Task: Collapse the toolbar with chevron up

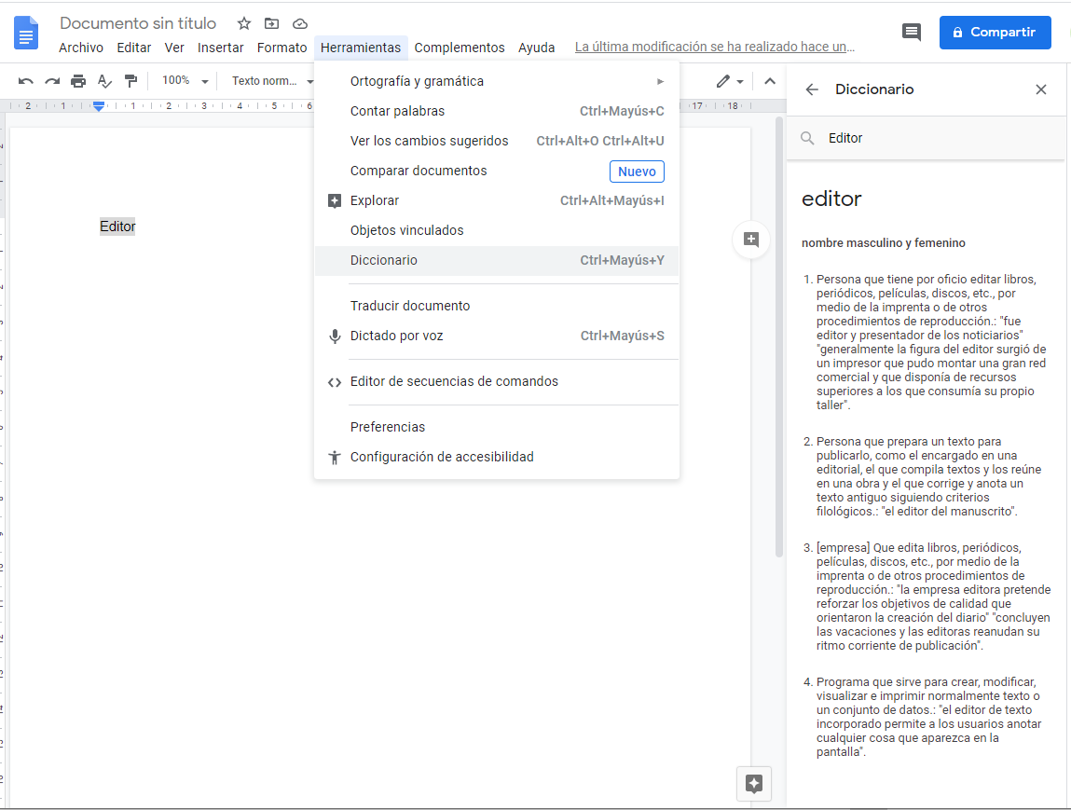Action: point(770,81)
